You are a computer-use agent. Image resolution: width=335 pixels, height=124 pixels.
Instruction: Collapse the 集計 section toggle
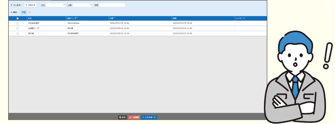[11, 12]
